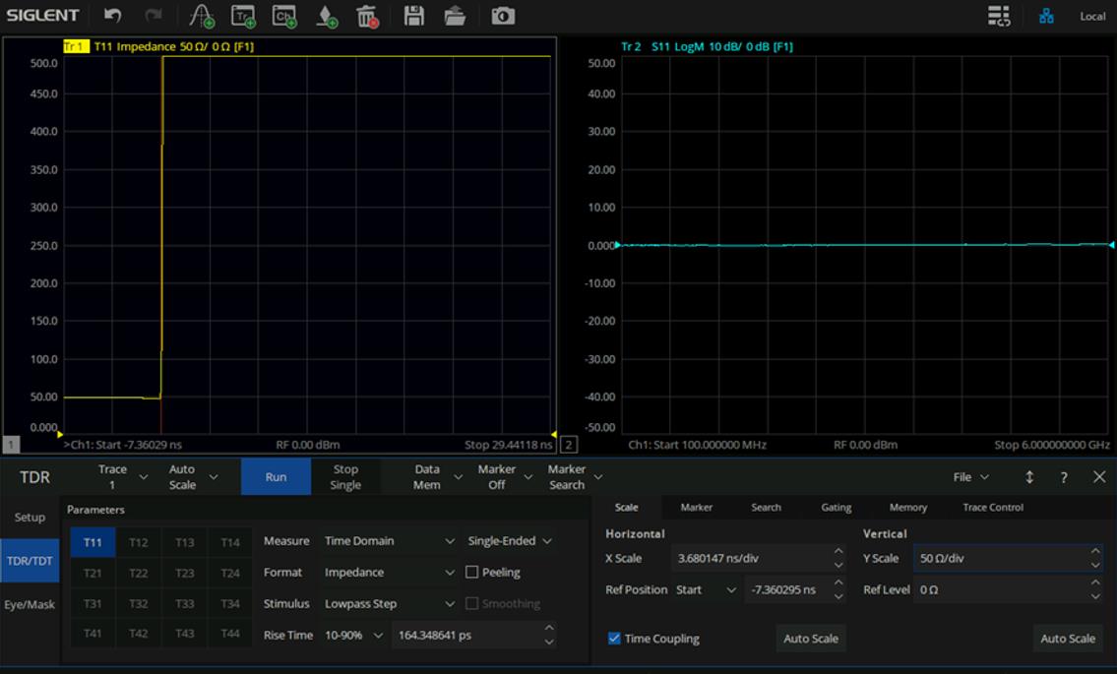Image resolution: width=1117 pixels, height=674 pixels.
Task: Click Auto Scale under Vertical
Action: click(1068, 639)
